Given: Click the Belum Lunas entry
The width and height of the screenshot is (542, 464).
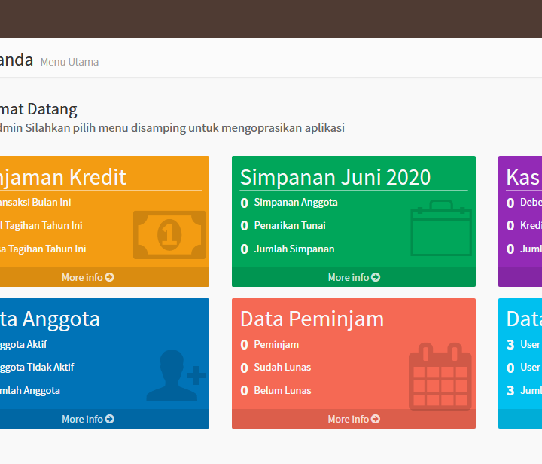Looking at the screenshot, I should coord(282,390).
